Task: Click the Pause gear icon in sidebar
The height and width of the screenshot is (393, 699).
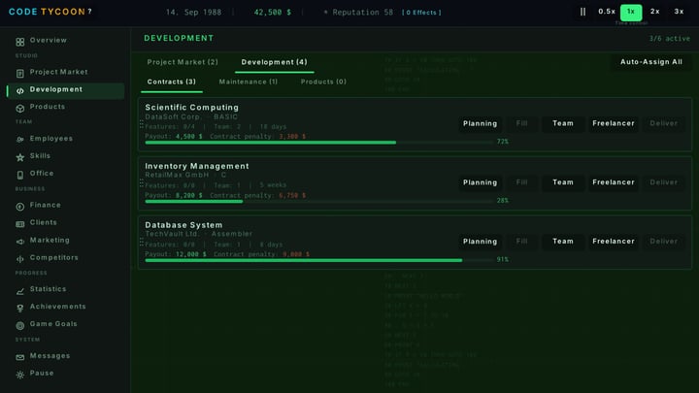Action: (20, 375)
